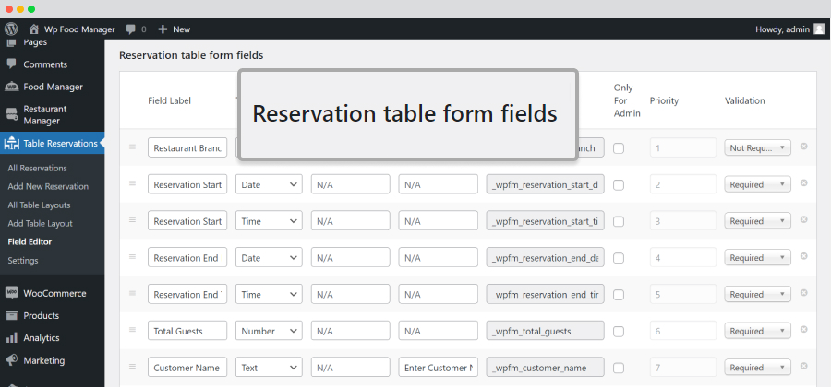
Task: Visit the Wp Food Manager site home
Action: pos(71,29)
